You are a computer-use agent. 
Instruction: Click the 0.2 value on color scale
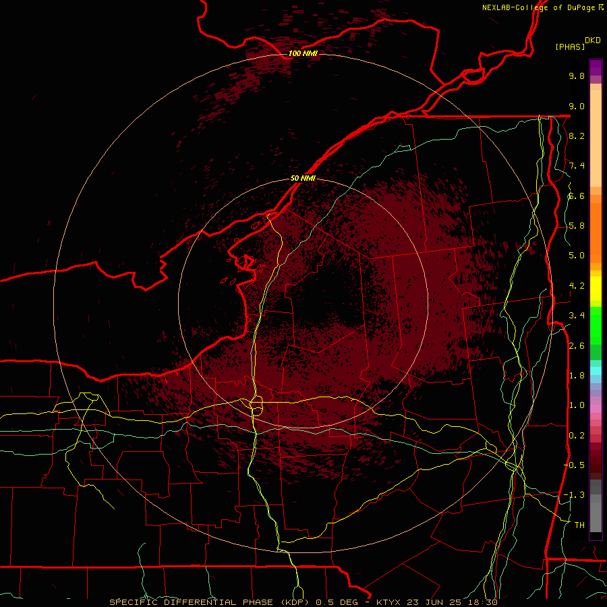(577, 436)
